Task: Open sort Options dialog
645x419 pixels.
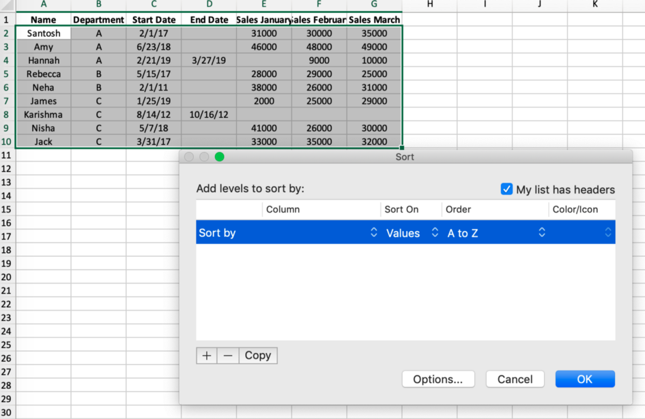Action: pyautogui.click(x=438, y=379)
